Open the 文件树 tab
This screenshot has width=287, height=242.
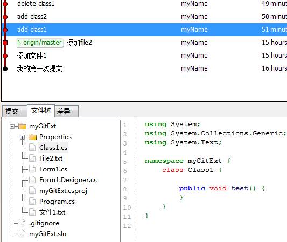pos(41,110)
